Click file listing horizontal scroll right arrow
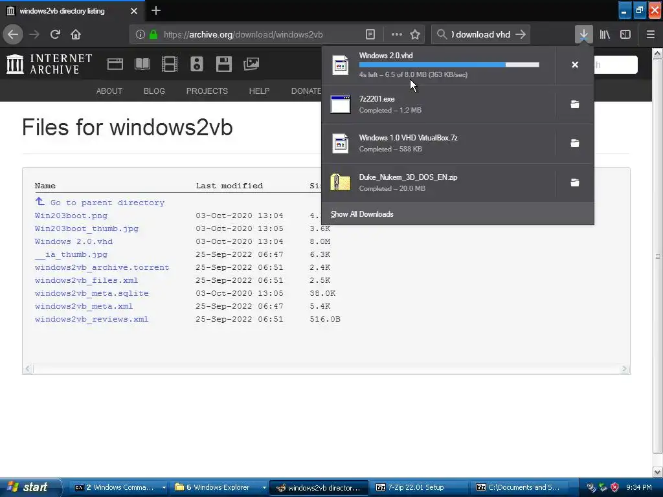This screenshot has height=497, width=663. pyautogui.click(x=624, y=368)
